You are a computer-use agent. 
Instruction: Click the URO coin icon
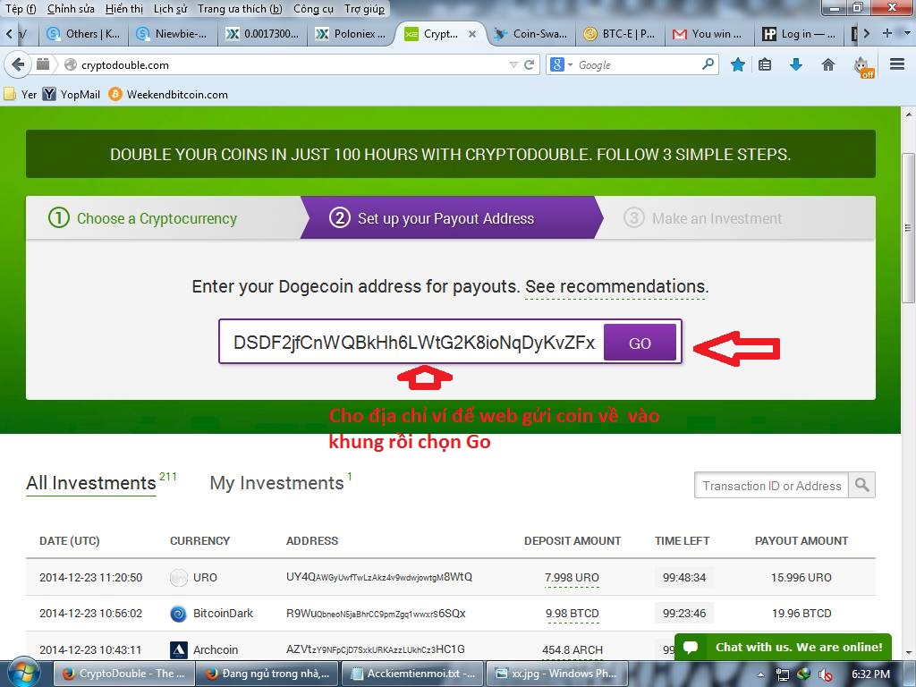click(x=178, y=578)
